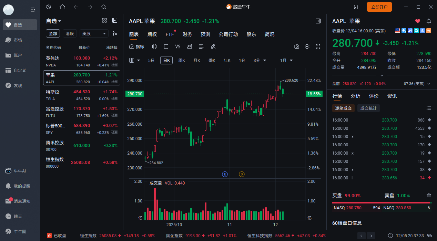Click the candlestick chart type icon

154,46
